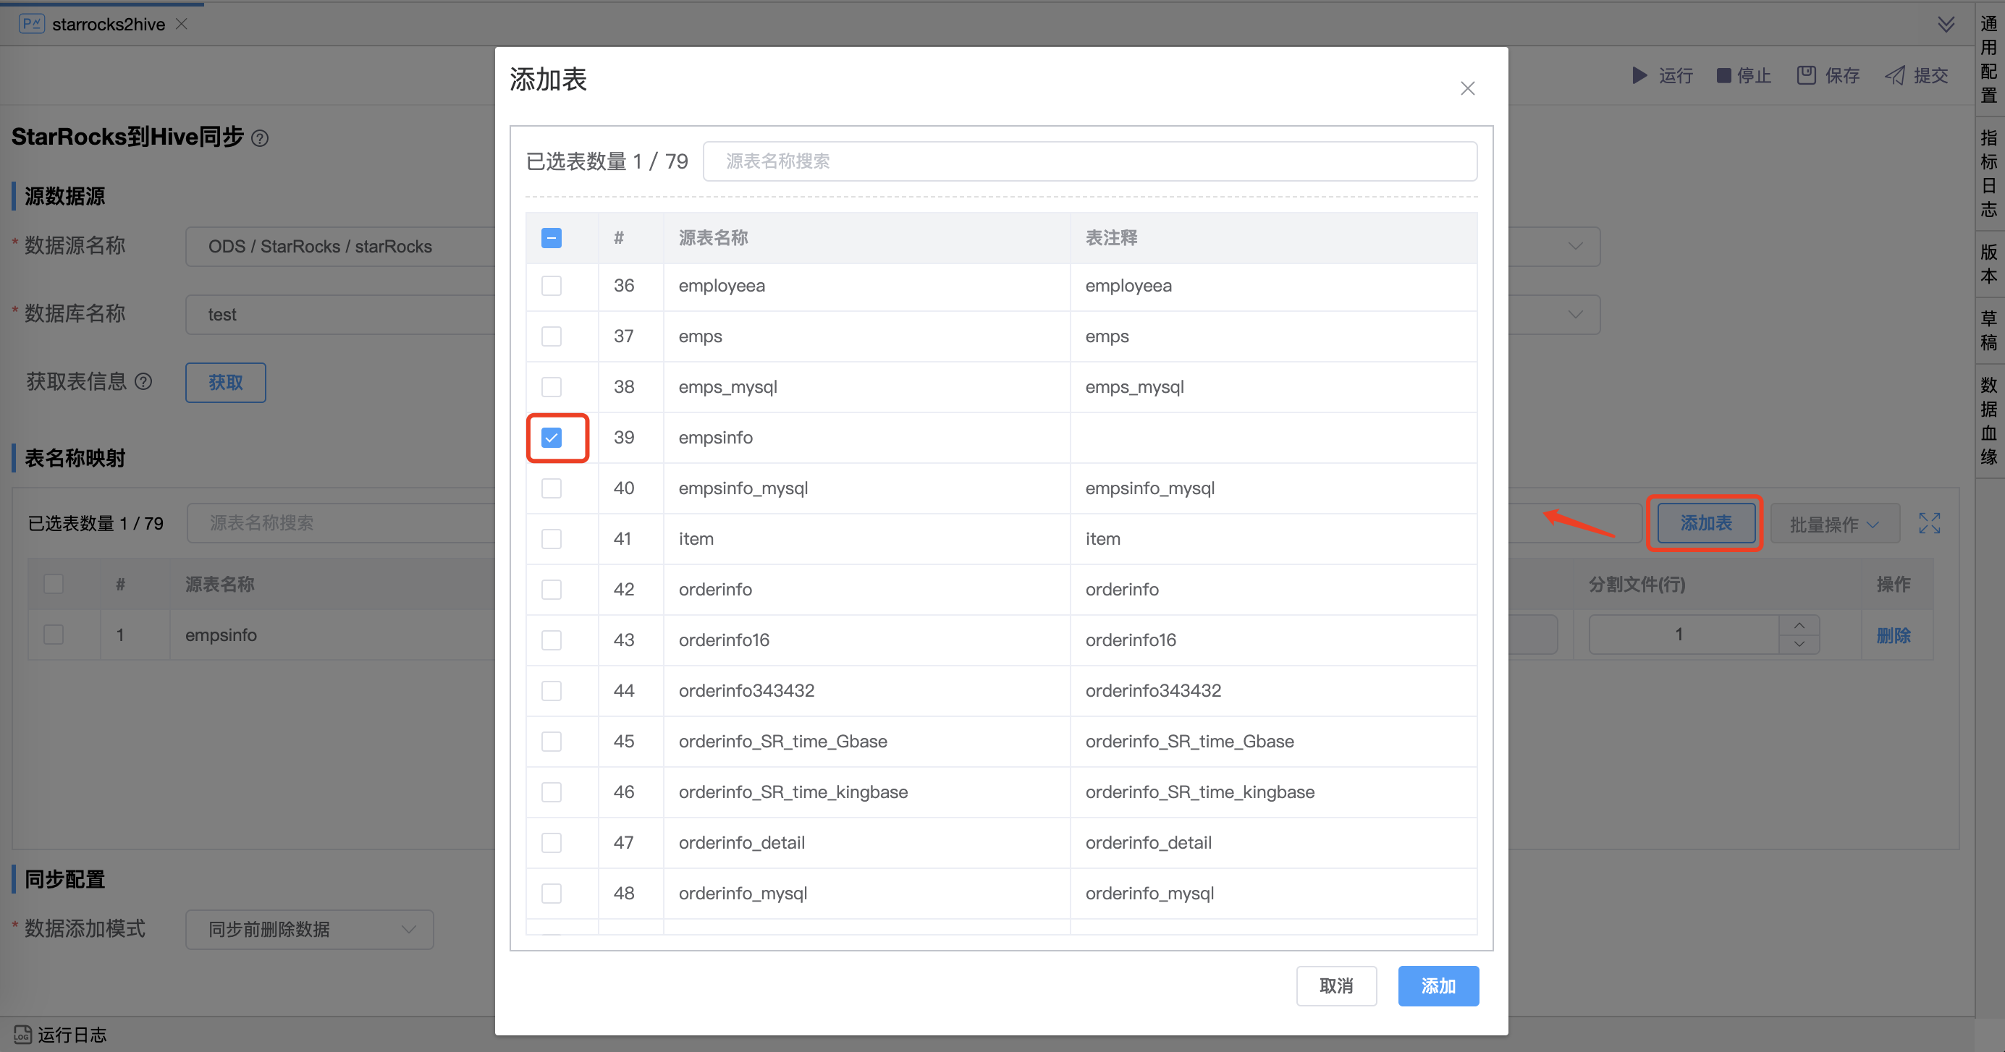Click the Save disk icon
The image size is (2005, 1052).
point(1806,75)
